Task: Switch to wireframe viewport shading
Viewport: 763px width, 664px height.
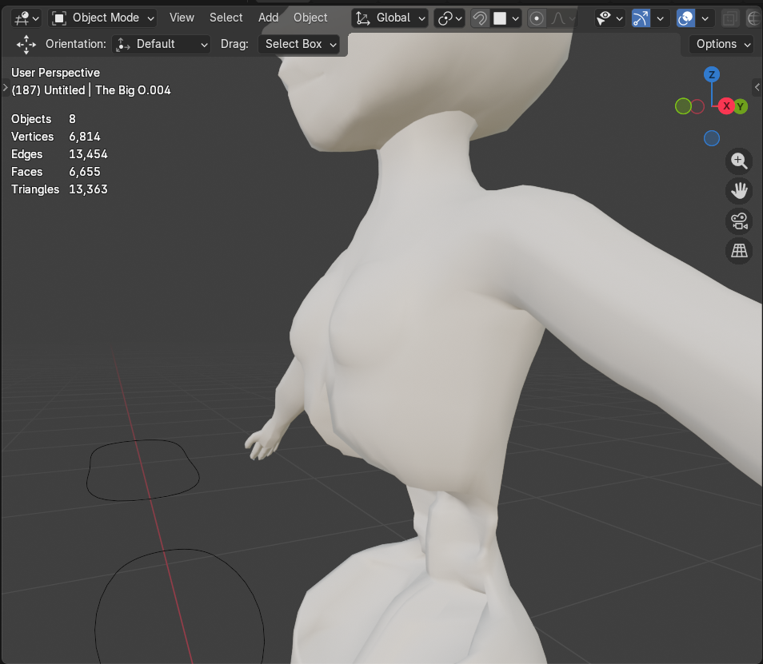Action: [753, 18]
